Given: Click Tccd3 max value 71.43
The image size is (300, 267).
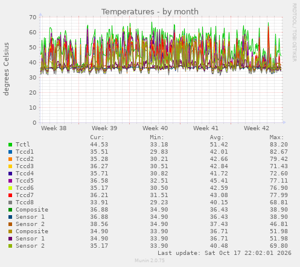Looking at the screenshot, I should click(279, 166).
